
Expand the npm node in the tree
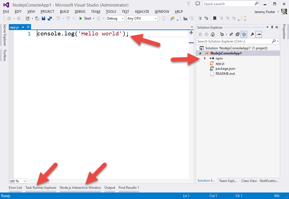(x=205, y=59)
